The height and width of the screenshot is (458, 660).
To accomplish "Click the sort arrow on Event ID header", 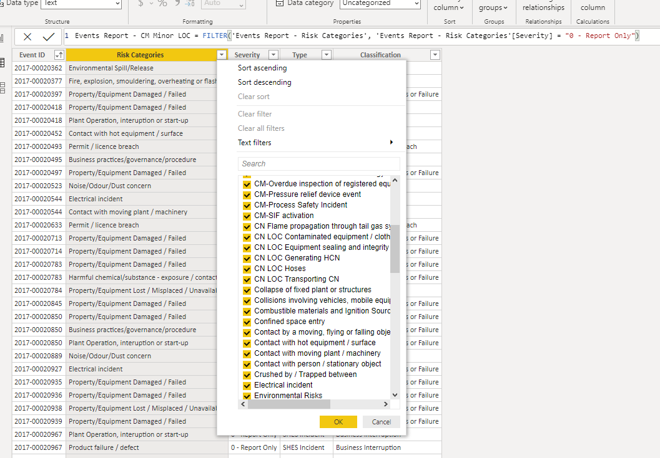I will [x=59, y=55].
